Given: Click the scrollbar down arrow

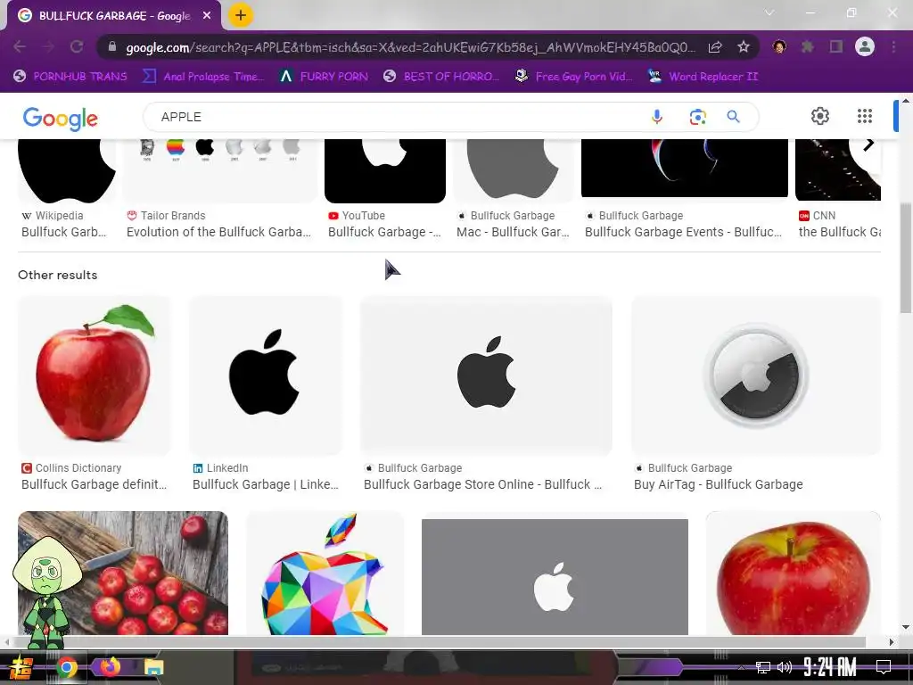Looking at the screenshot, I should 906,627.
